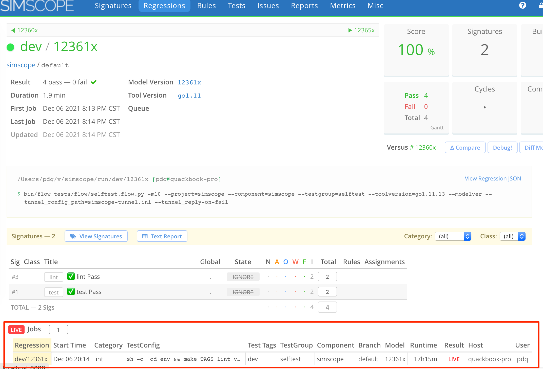Screen dimensions: 543x369
Task: Click the green checkbox icon for test Pass
Action: click(71, 291)
